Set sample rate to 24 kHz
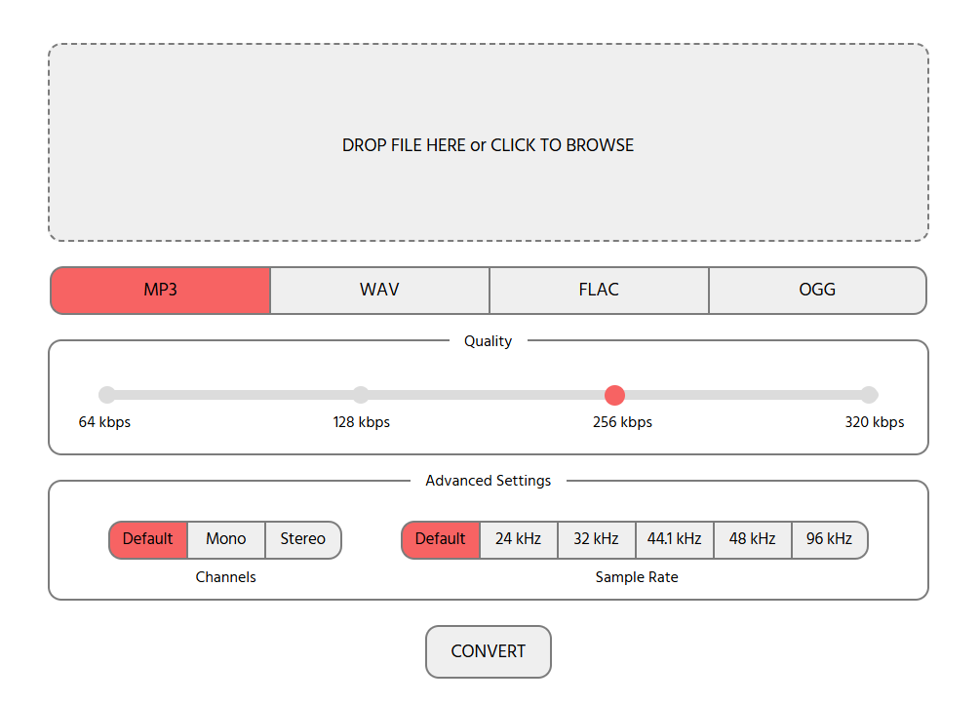Image resolution: width=980 pixels, height=704 pixels. pos(518,539)
